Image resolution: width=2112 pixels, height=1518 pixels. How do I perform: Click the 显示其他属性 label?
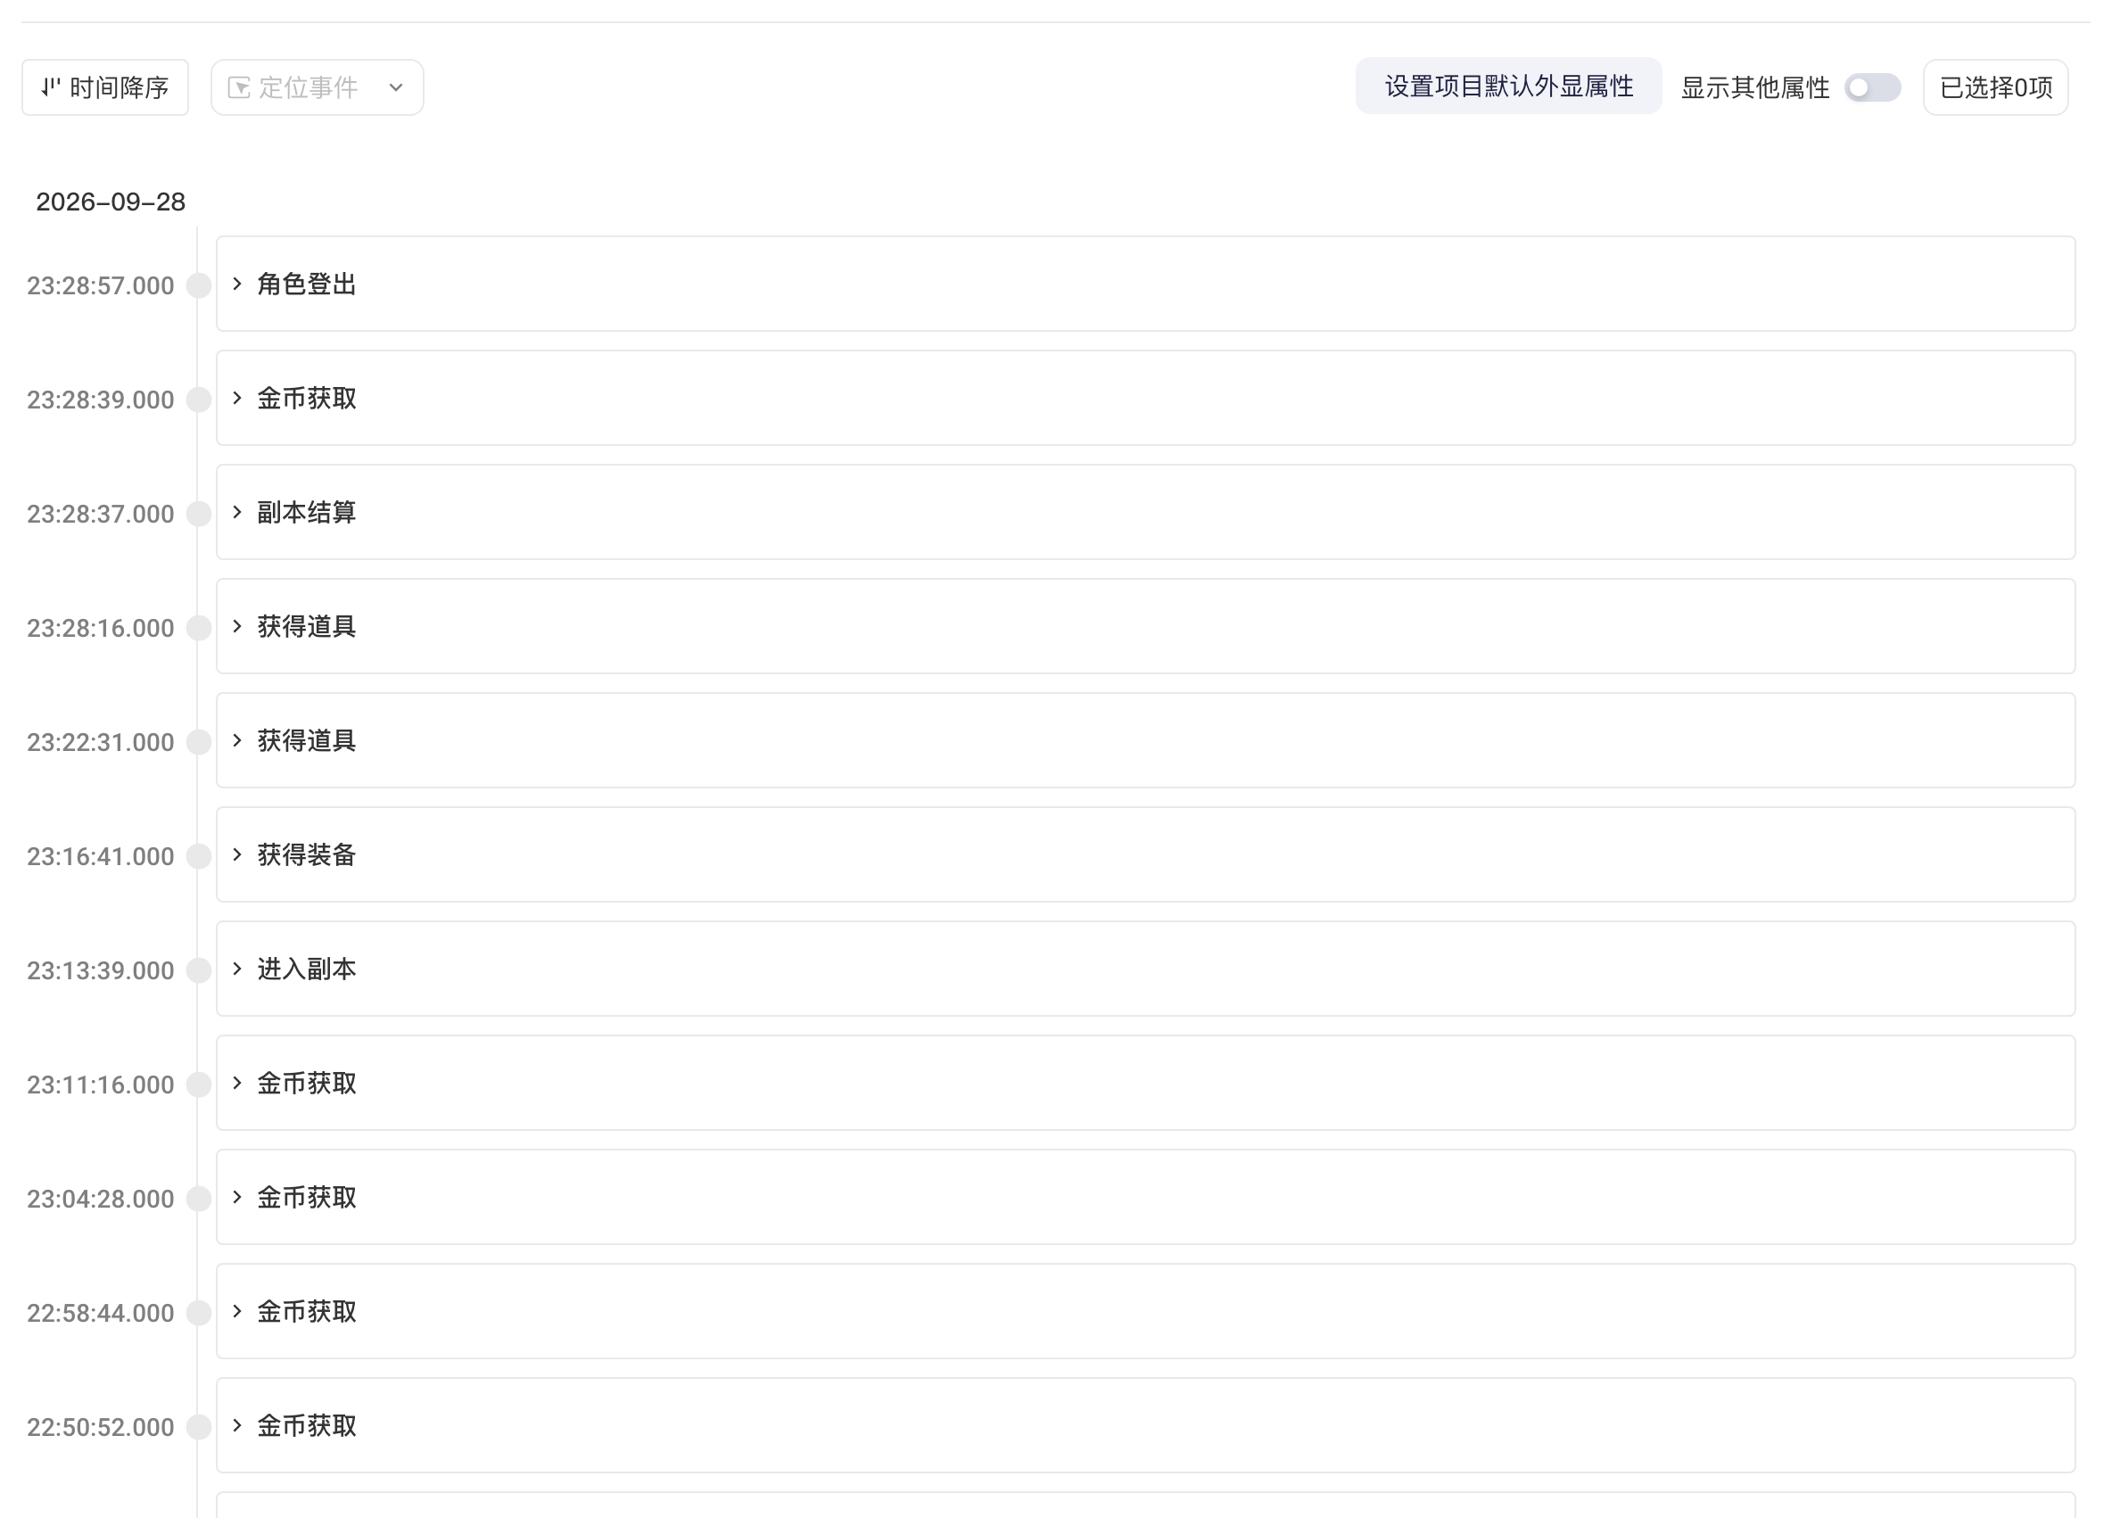[1755, 87]
